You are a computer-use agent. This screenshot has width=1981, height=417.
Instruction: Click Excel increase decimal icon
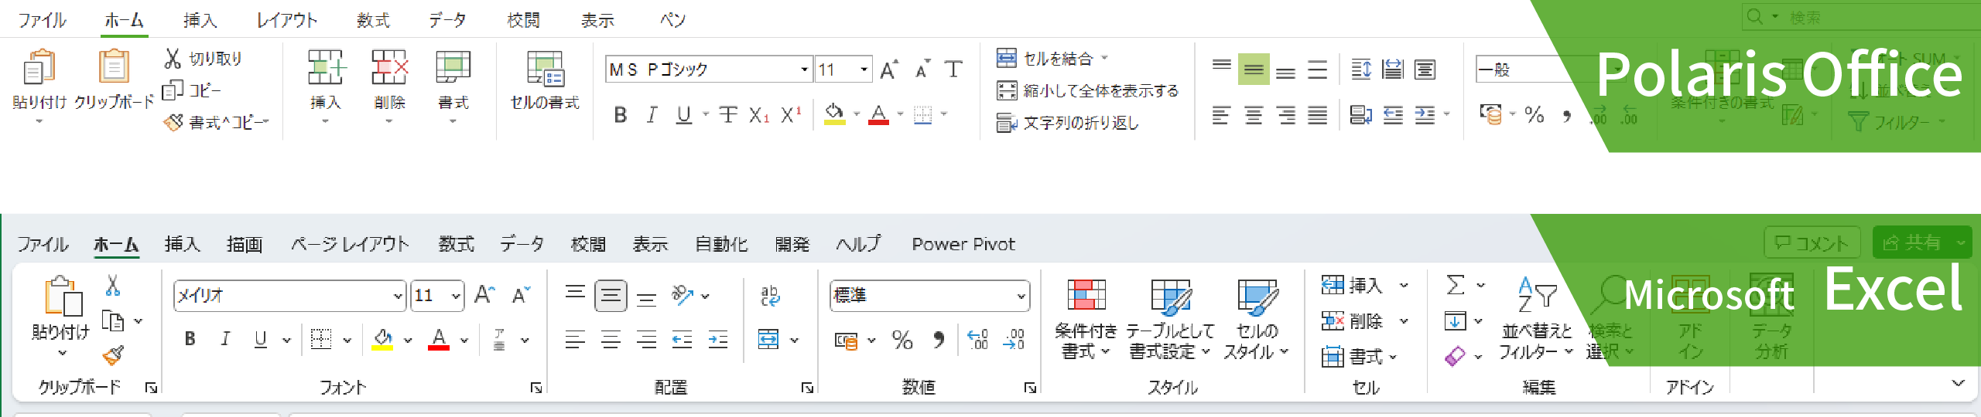click(x=978, y=340)
